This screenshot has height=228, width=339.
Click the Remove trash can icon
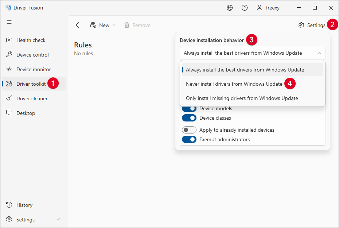pyautogui.click(x=127, y=25)
